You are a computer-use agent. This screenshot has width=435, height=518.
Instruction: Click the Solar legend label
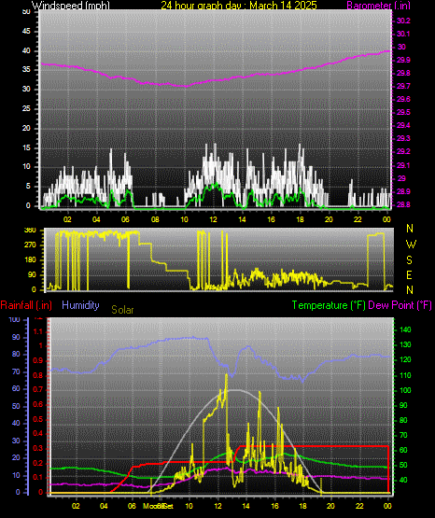tap(122, 310)
